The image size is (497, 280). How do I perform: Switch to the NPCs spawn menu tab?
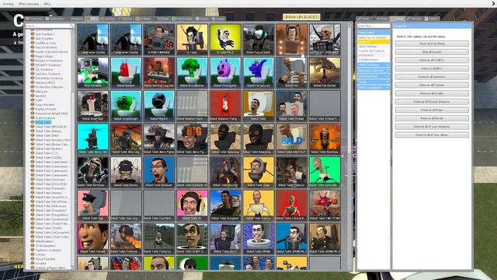click(x=92, y=19)
